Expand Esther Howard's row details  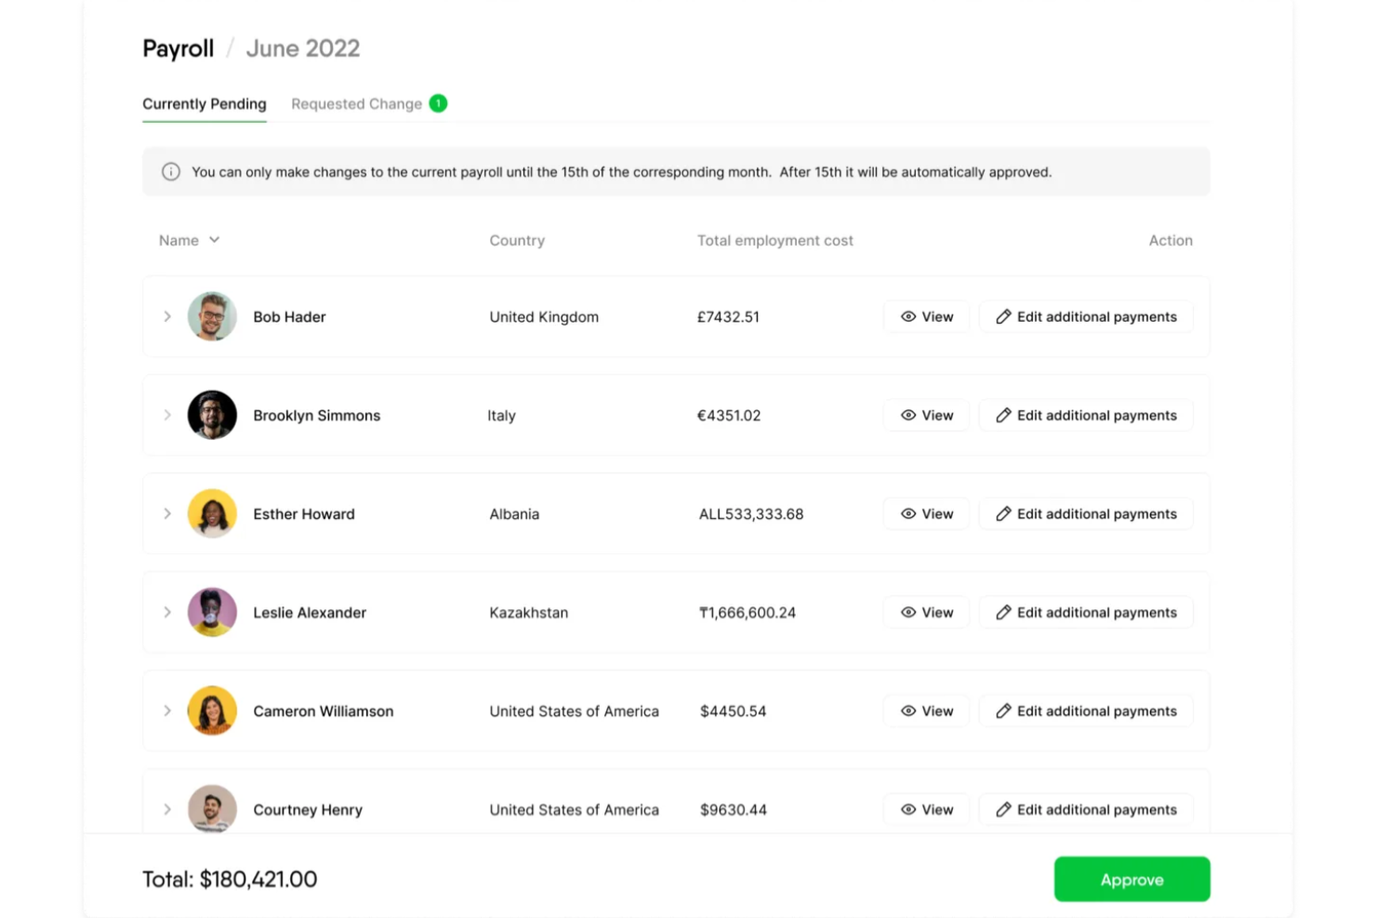(167, 513)
